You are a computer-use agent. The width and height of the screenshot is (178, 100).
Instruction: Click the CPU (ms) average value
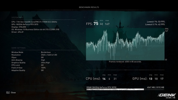104,79
